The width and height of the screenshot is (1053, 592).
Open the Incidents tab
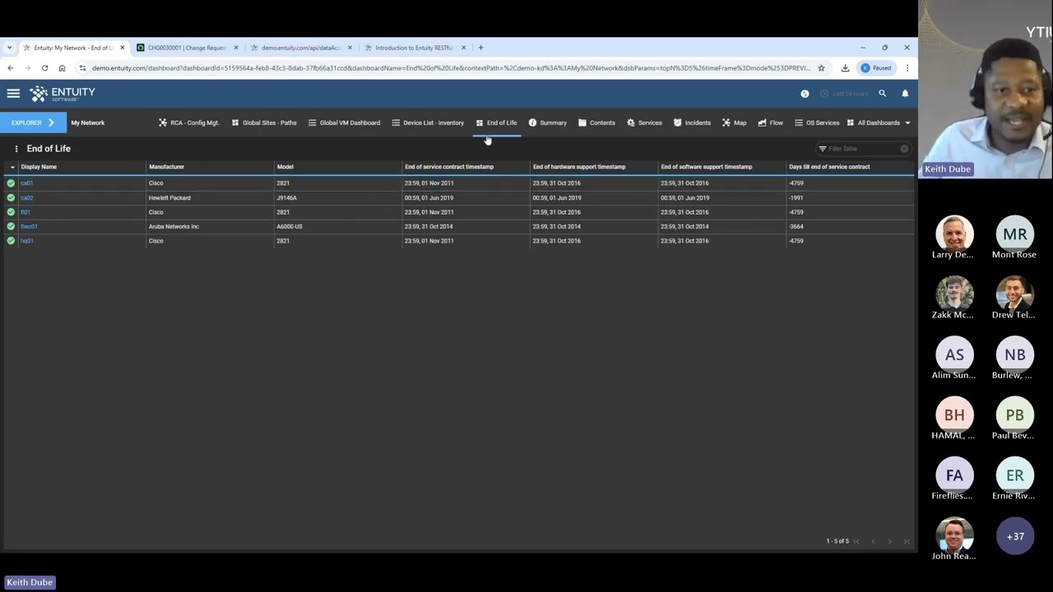pyautogui.click(x=692, y=123)
